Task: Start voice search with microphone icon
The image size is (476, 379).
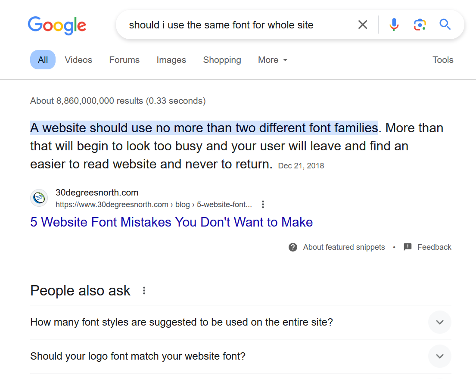Action: (x=394, y=25)
